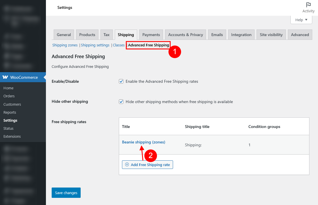Select Settings in the WooCommerce submenu

tap(10, 121)
